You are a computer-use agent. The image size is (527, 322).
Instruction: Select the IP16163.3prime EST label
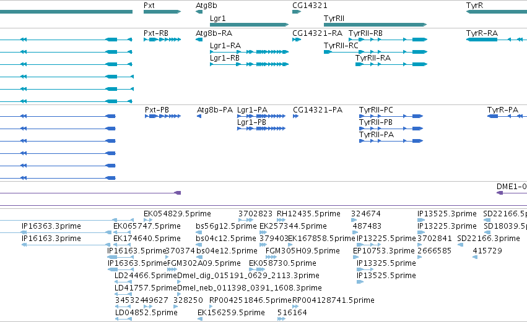[51, 239]
